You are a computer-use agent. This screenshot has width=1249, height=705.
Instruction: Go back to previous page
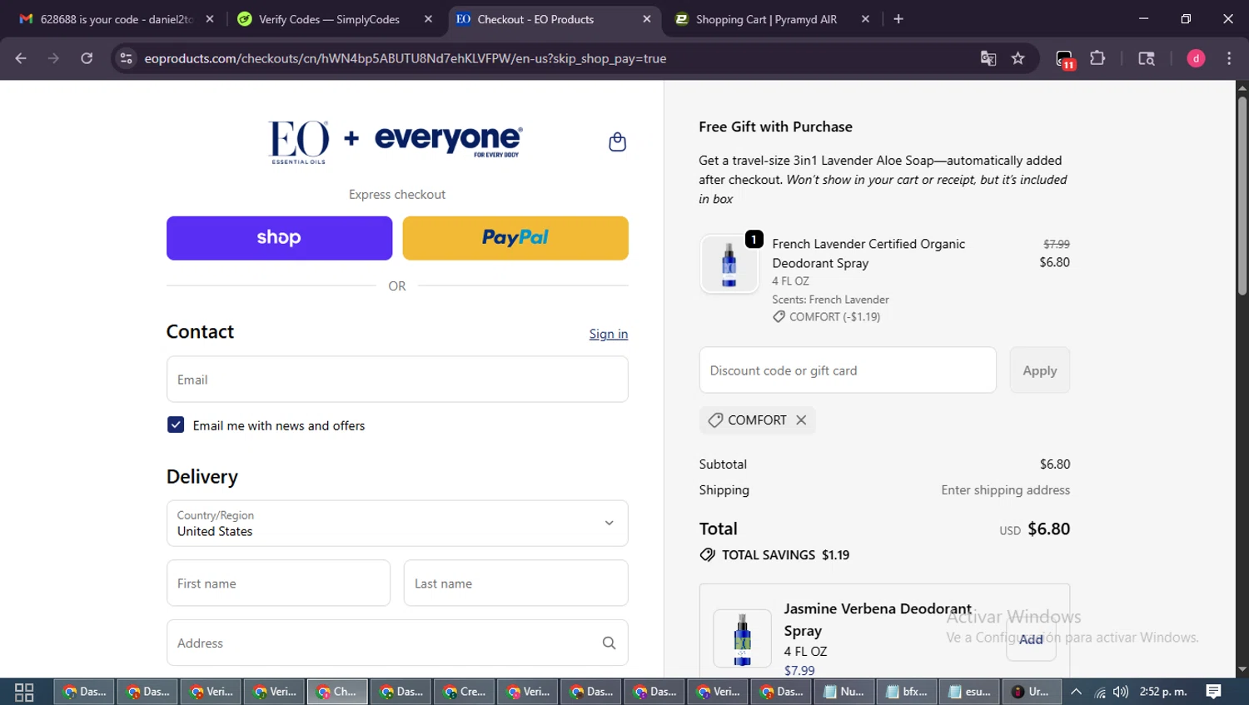pos(21,58)
